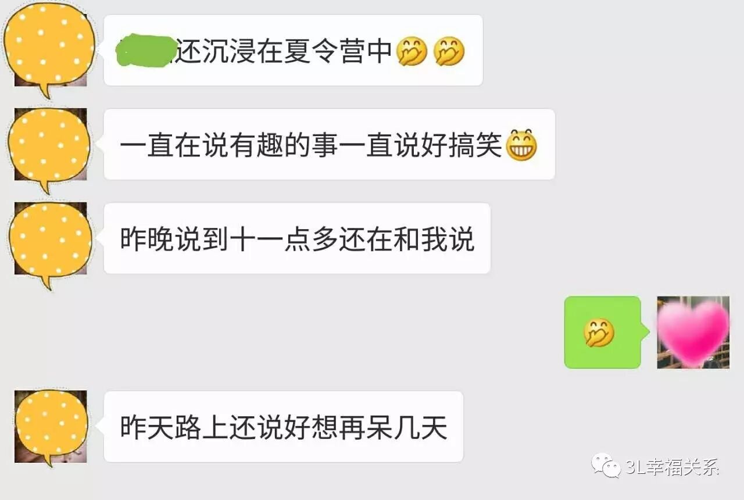This screenshot has height=500, width=744.
Task: Click the first giggling emoji after 夏令营中
Action: point(412,51)
